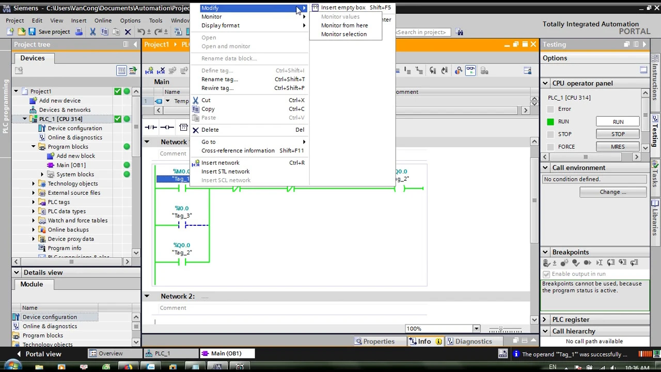The image size is (661, 372).
Task: Collapse the Project tree panel arrow
Action: tap(135, 44)
